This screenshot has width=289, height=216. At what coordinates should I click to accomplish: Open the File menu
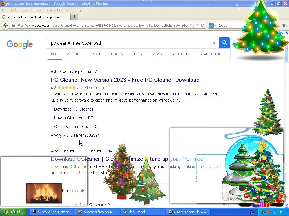point(4,10)
